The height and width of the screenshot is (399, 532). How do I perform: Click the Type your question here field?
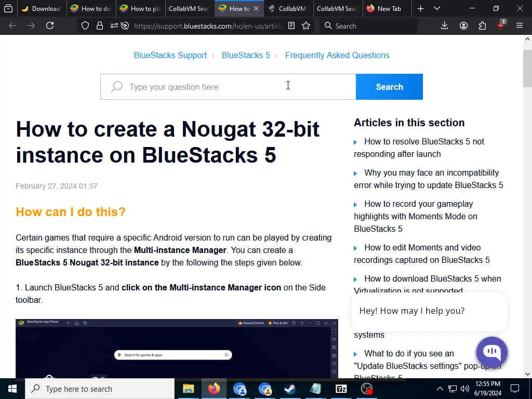pos(228,87)
